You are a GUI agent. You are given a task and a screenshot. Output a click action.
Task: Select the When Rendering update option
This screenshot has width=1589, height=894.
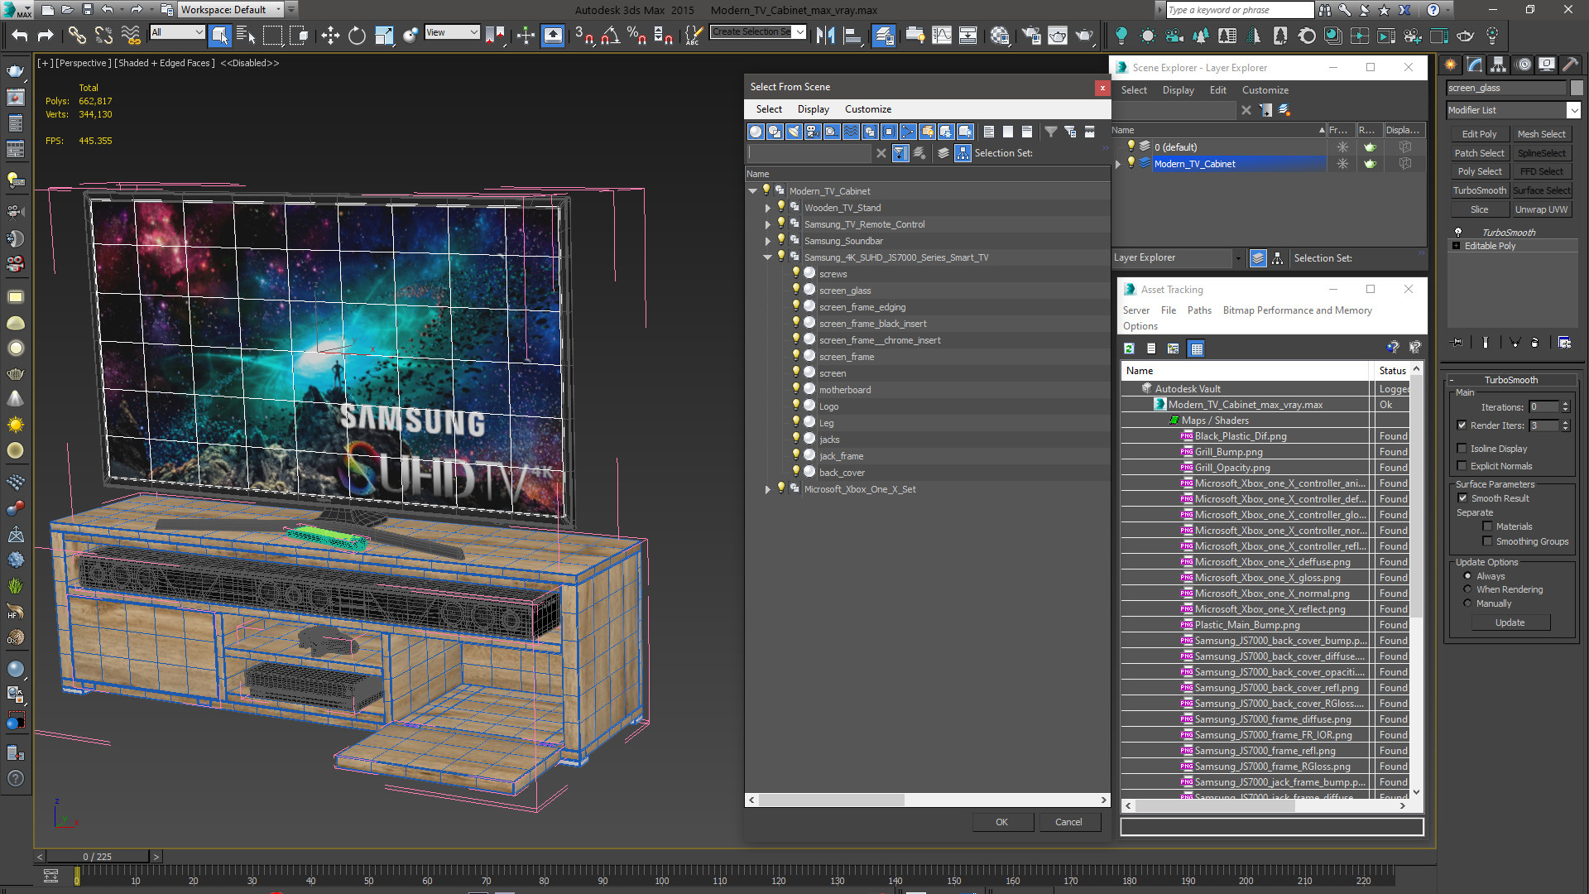click(1467, 589)
